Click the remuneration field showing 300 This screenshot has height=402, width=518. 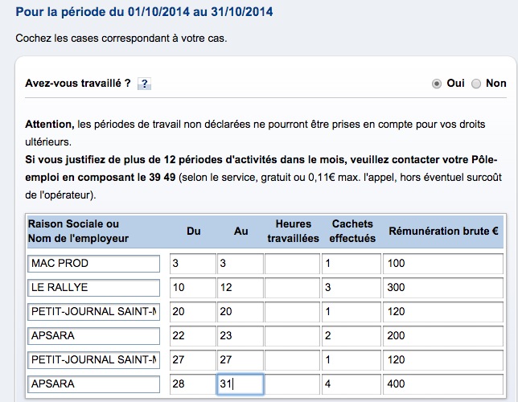coord(443,287)
